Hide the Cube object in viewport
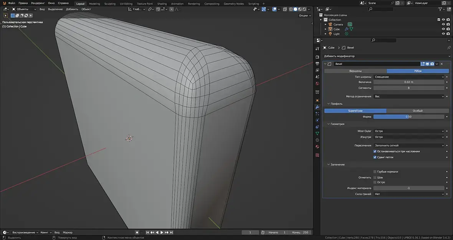The image size is (453, 240). pyautogui.click(x=443, y=29)
